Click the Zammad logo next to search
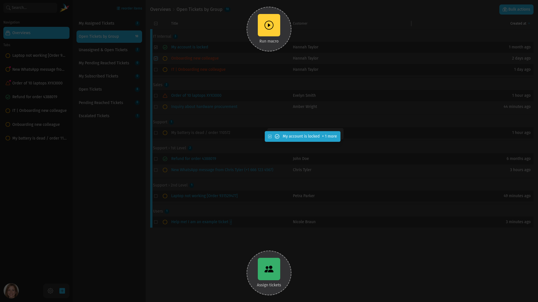This screenshot has height=302, width=538. [x=64, y=8]
